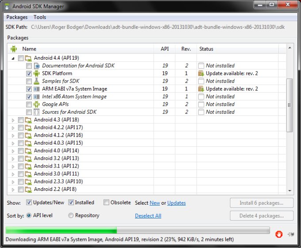301x248 pixels.
Task: Click the Android robot icon in Name header
Action: (14, 49)
